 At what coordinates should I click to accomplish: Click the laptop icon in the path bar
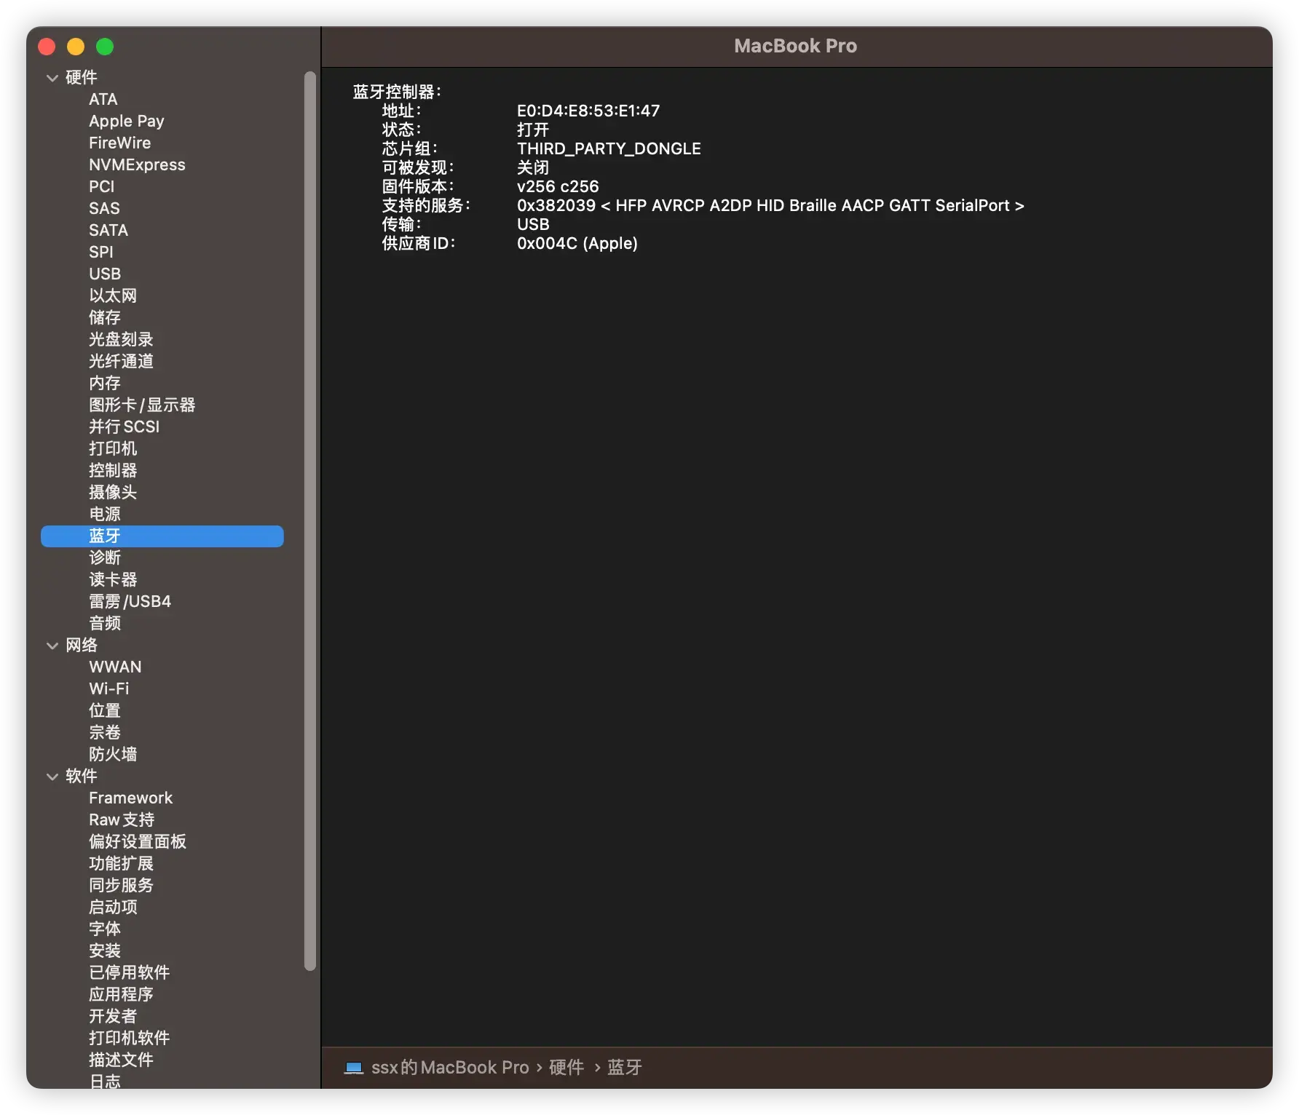354,1068
